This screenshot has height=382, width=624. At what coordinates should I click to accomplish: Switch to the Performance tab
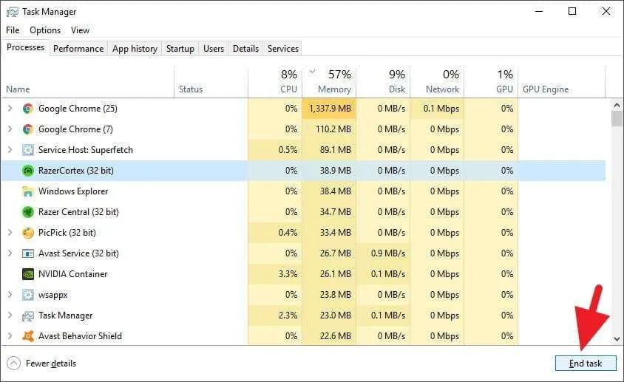pos(78,49)
